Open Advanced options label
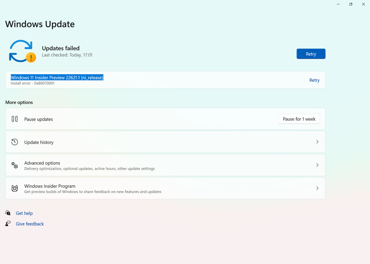Viewport: 370px width, 264px height. coord(42,163)
